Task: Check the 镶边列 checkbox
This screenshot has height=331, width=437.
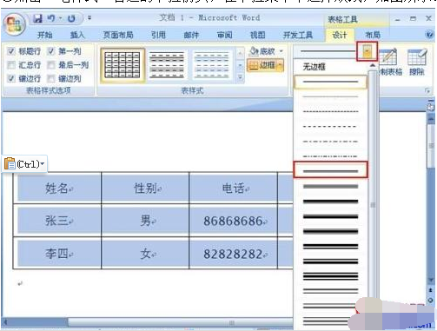Action: [x=51, y=78]
